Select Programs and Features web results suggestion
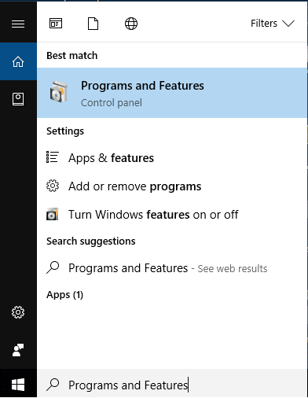The height and width of the screenshot is (398, 308). click(x=172, y=268)
